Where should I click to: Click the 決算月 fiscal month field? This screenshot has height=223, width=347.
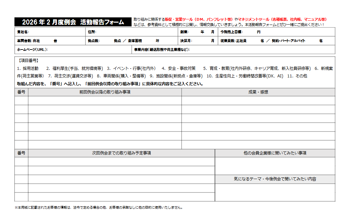[x=197, y=41]
